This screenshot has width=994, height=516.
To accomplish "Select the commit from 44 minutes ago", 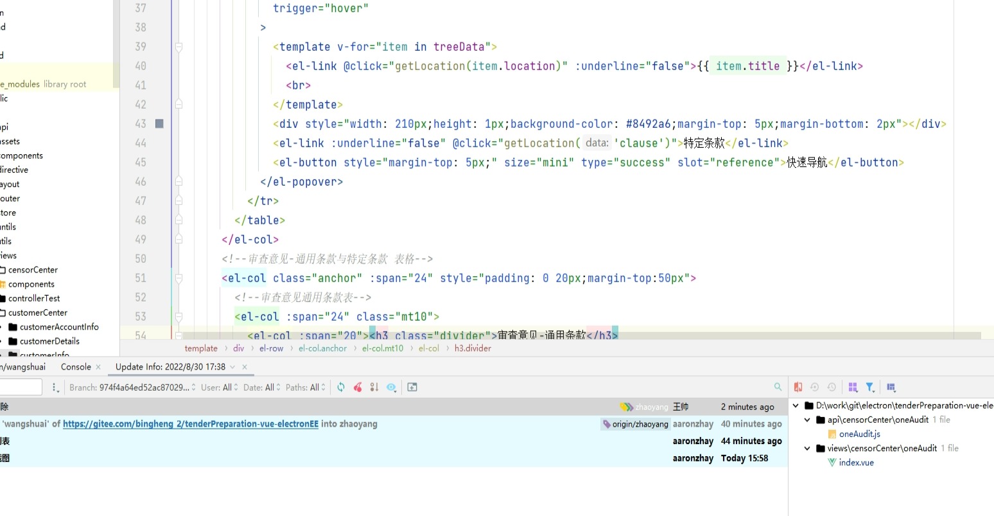I will tap(394, 441).
